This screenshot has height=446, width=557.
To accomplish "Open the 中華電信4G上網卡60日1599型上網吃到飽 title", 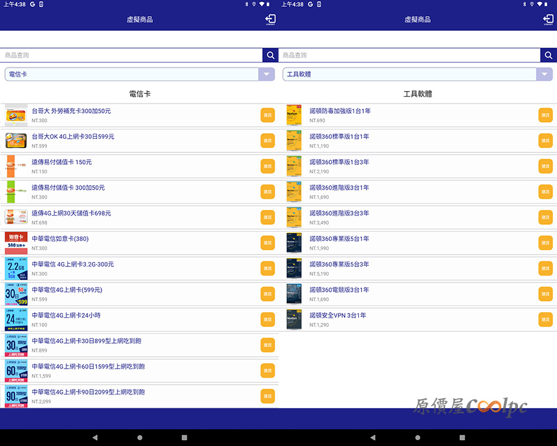I will coord(88,367).
